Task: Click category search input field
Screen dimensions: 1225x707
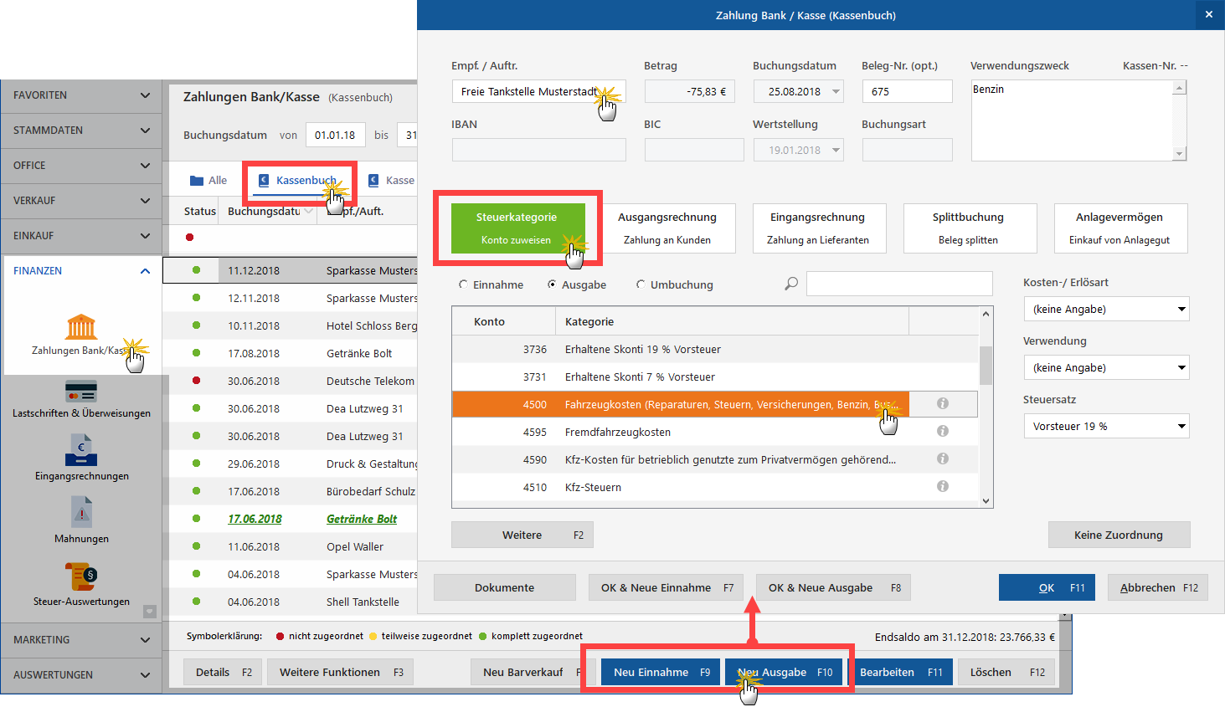Action: (899, 284)
